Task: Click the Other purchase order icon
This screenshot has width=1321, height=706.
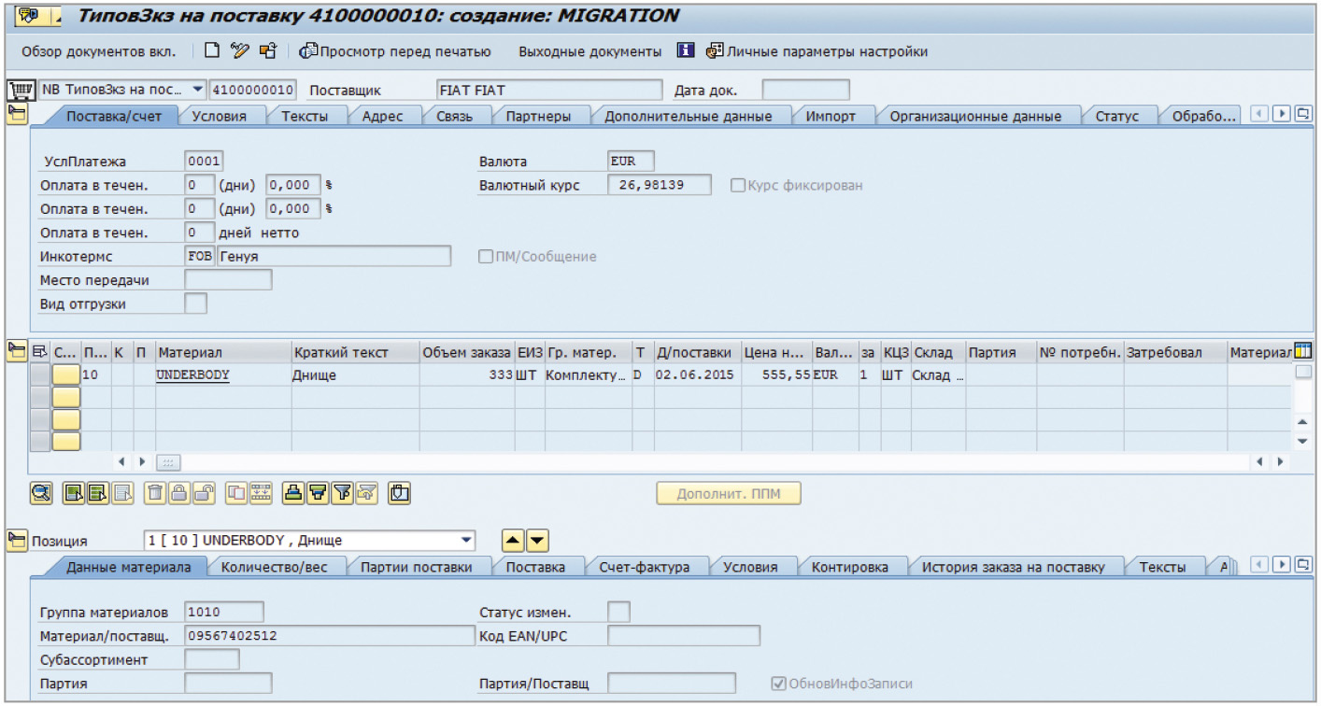Action: [268, 51]
